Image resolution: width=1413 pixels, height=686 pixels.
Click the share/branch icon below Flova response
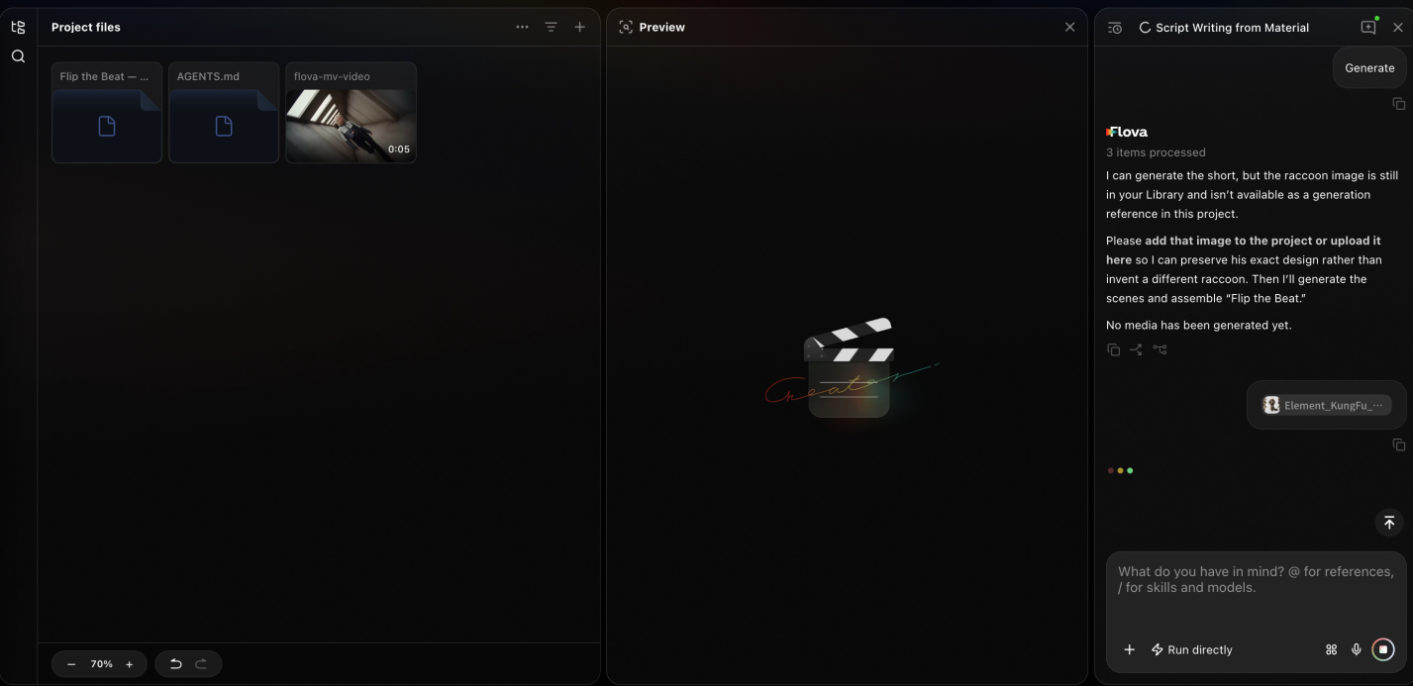coord(1136,349)
